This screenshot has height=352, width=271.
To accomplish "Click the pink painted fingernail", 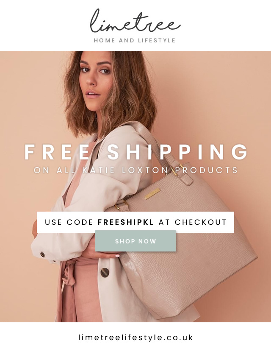I will (117, 255).
